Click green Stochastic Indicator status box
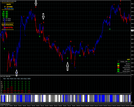Viewport: 134px width, 107px height. click(x=118, y=71)
